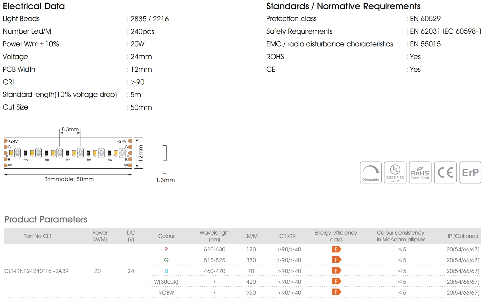Screen dimensions: 486x302
Task: Click the 380 LM/M value
Action: tap(251, 260)
